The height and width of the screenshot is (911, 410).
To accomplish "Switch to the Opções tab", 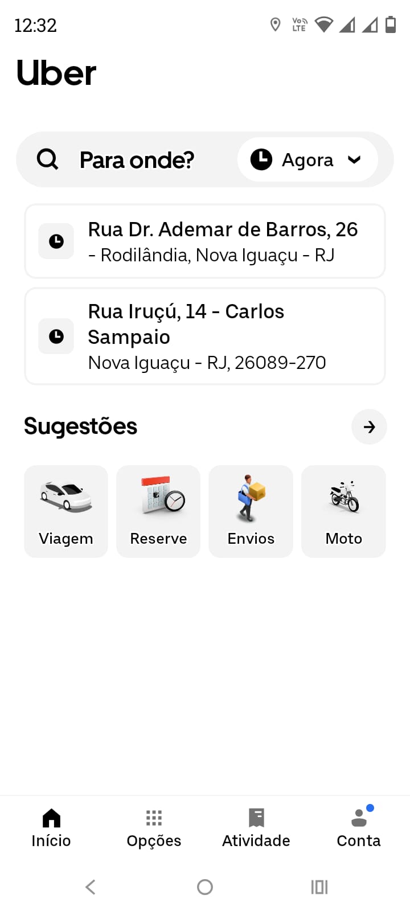I will (x=154, y=828).
